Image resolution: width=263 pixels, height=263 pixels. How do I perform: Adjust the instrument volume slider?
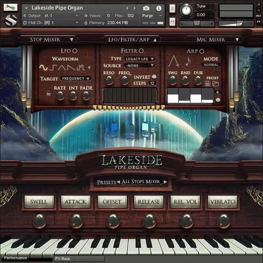(x=236, y=24)
